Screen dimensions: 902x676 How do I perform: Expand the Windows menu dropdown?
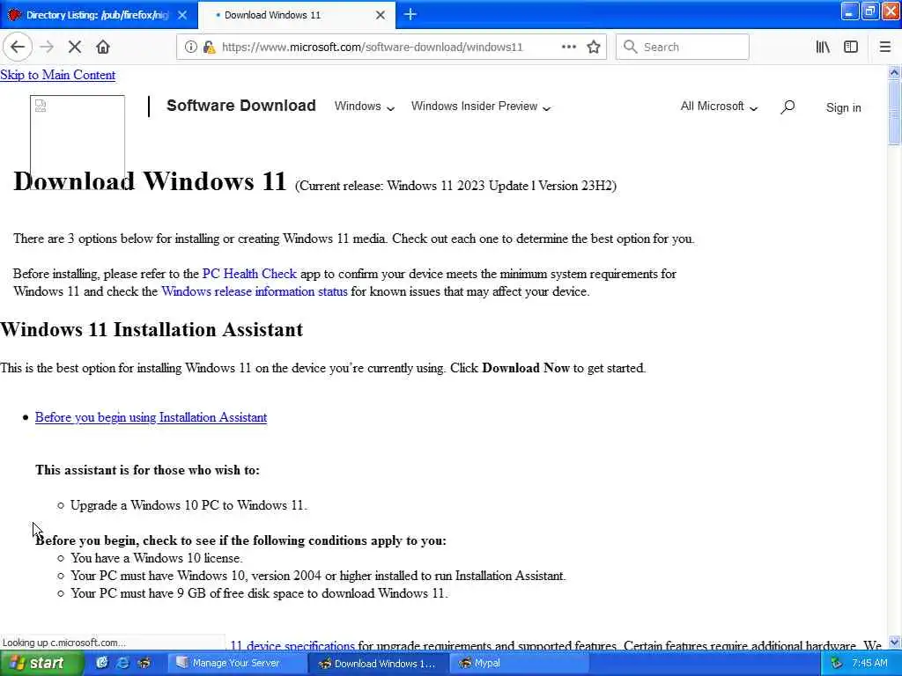coord(364,107)
